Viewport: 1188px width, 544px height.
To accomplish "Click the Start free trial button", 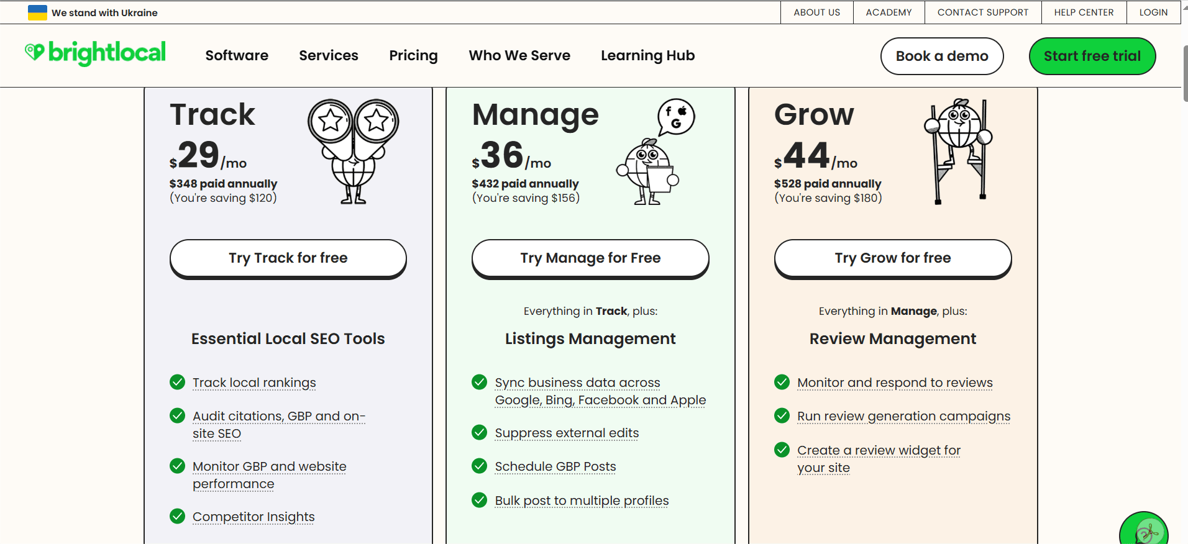I will (1092, 56).
